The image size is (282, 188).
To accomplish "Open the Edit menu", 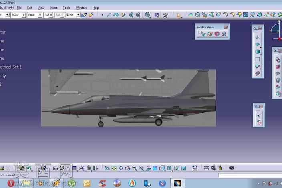I will (x=30, y=8).
